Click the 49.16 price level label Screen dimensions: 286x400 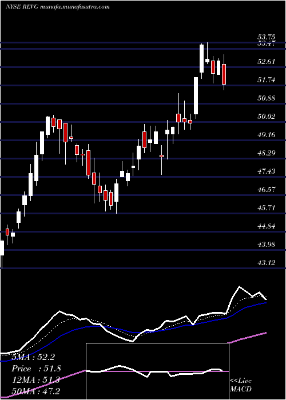pos(267,135)
